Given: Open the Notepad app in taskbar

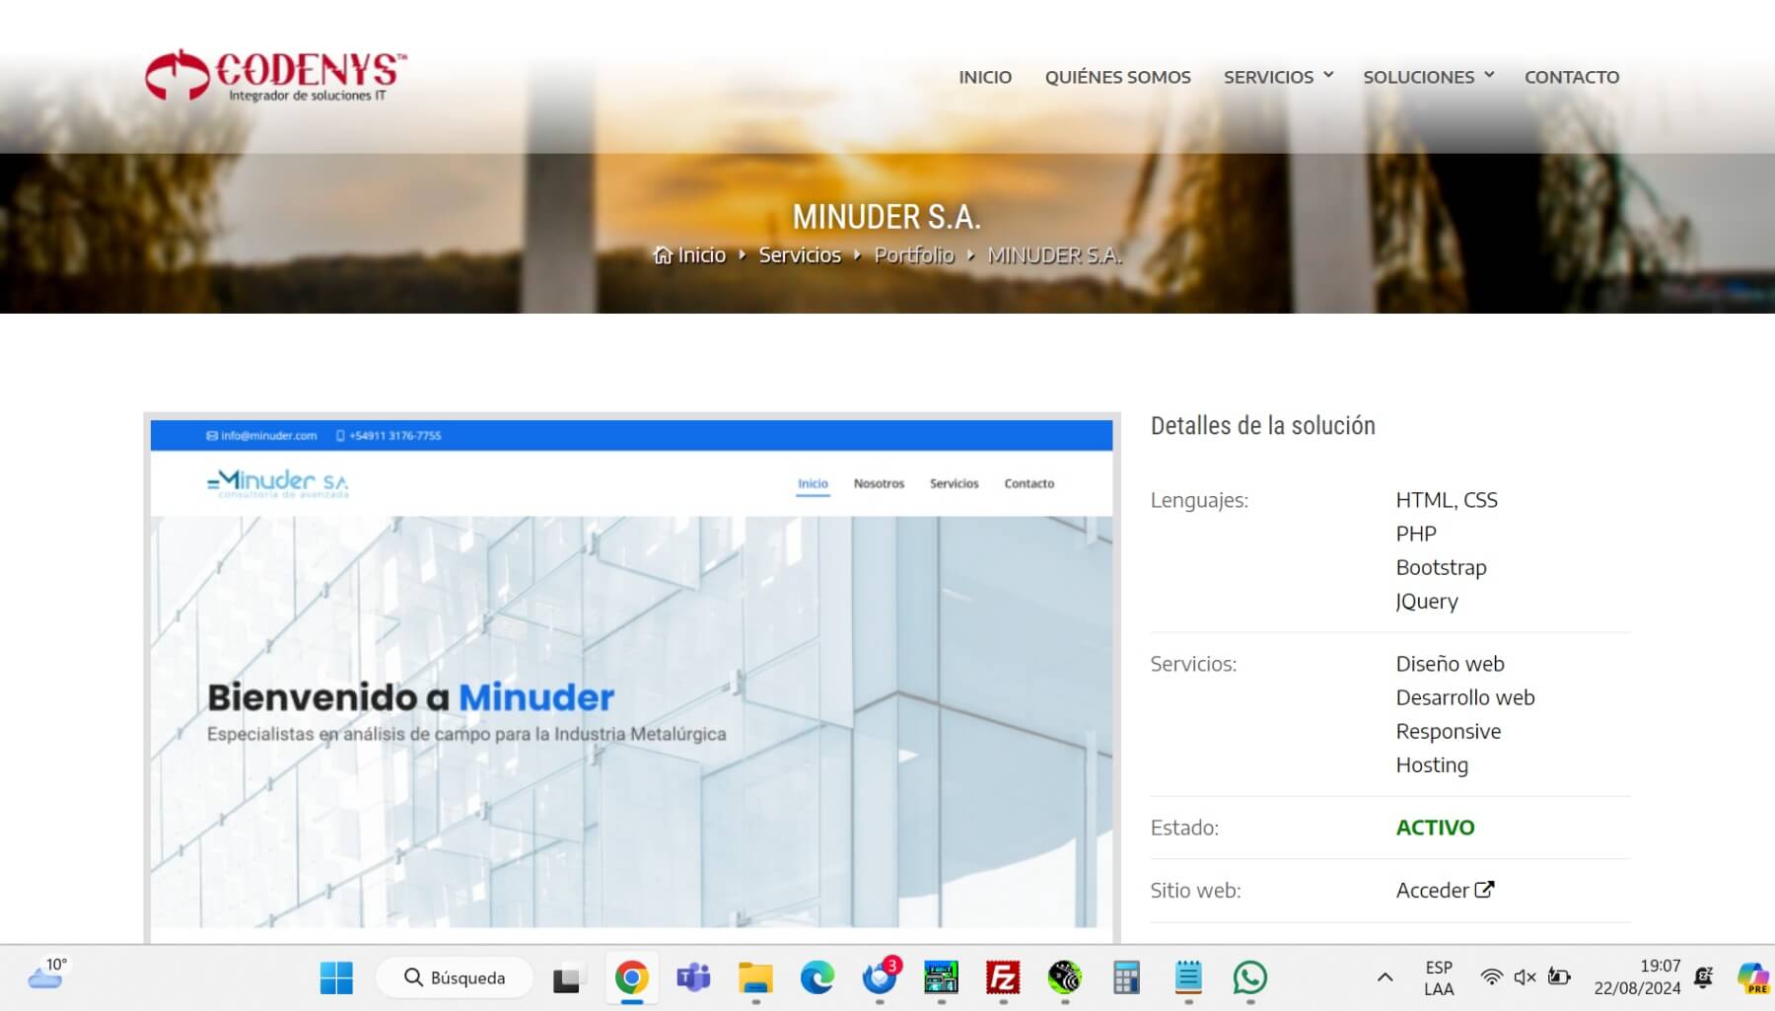Looking at the screenshot, I should point(1188,977).
